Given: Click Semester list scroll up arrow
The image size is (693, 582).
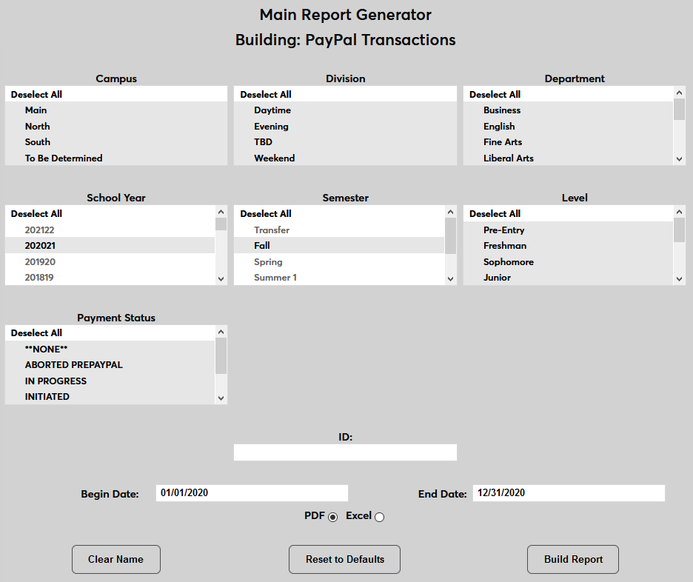Looking at the screenshot, I should pyautogui.click(x=450, y=212).
